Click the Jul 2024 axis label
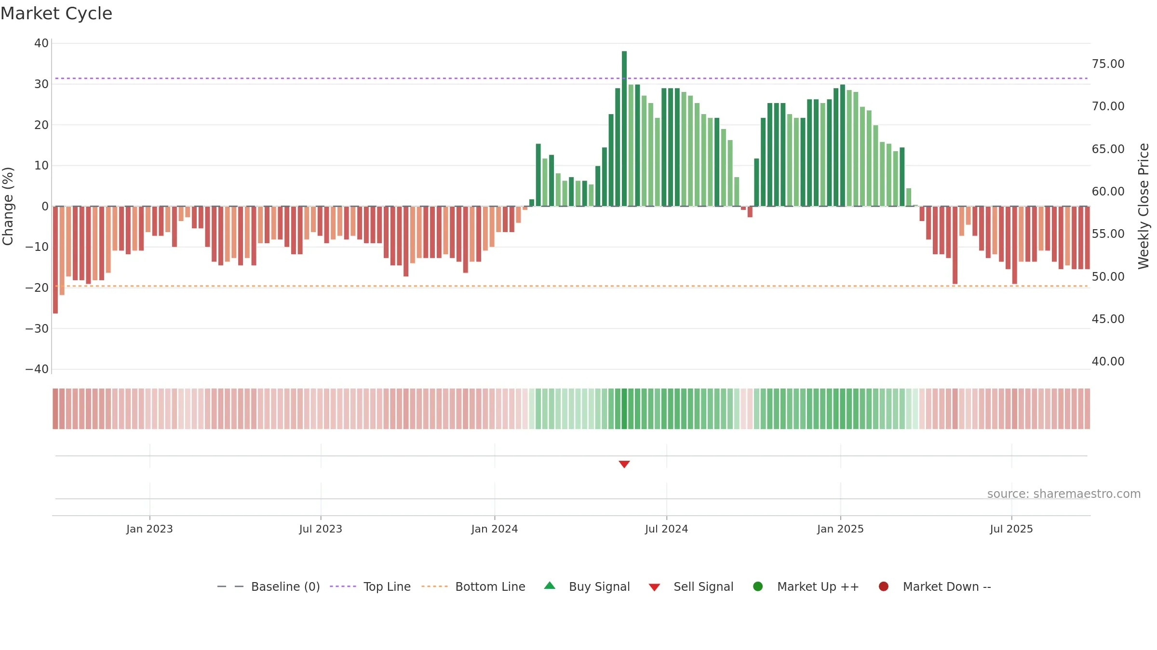1157x650 pixels. pos(667,529)
